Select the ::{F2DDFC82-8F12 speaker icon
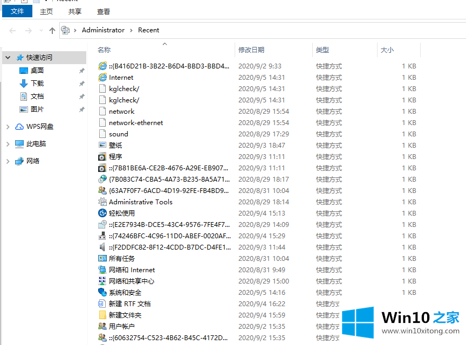The height and width of the screenshot is (345, 466). [102, 247]
